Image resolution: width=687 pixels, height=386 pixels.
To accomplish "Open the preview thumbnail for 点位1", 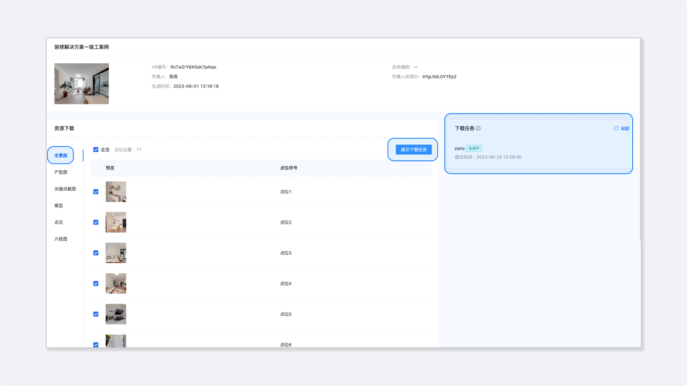I will tap(116, 191).
